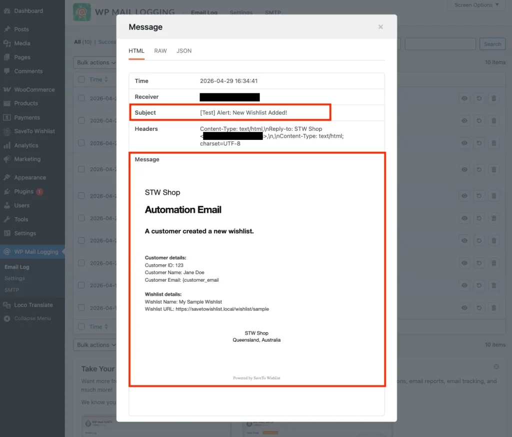Dismiss the Take Your promo notice
The image size is (512, 437).
496,367
